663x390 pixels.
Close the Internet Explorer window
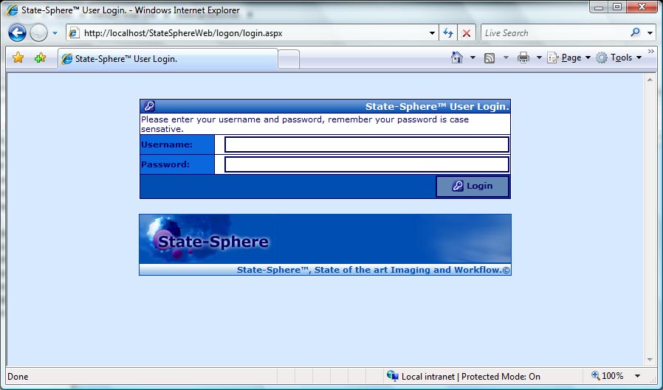(x=642, y=7)
